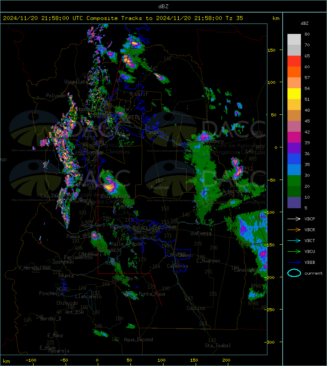Click the '65' value on color scale

tap(307, 56)
